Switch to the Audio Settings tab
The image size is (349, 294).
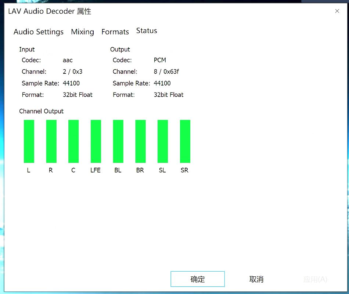[x=39, y=32]
